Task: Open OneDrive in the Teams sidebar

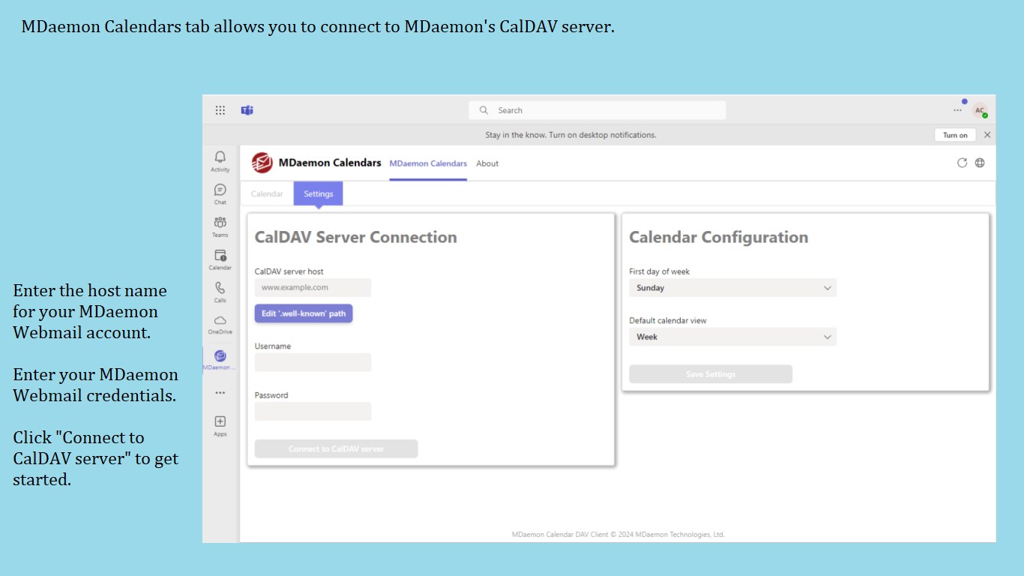Action: (220, 324)
